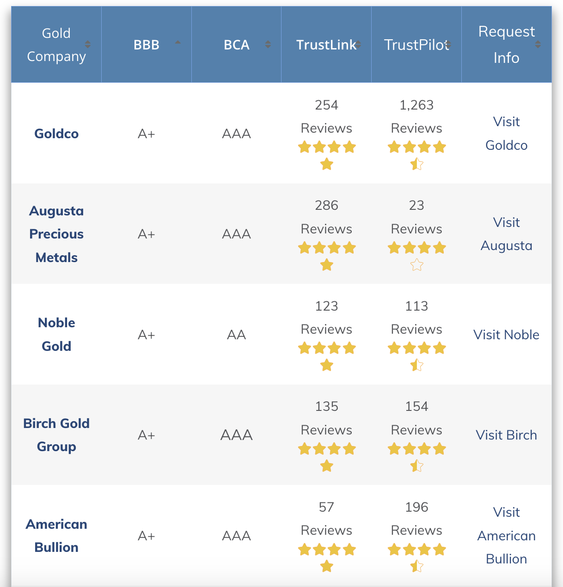
Task: Sort table by Gold Company arrows
Action: [x=87, y=44]
